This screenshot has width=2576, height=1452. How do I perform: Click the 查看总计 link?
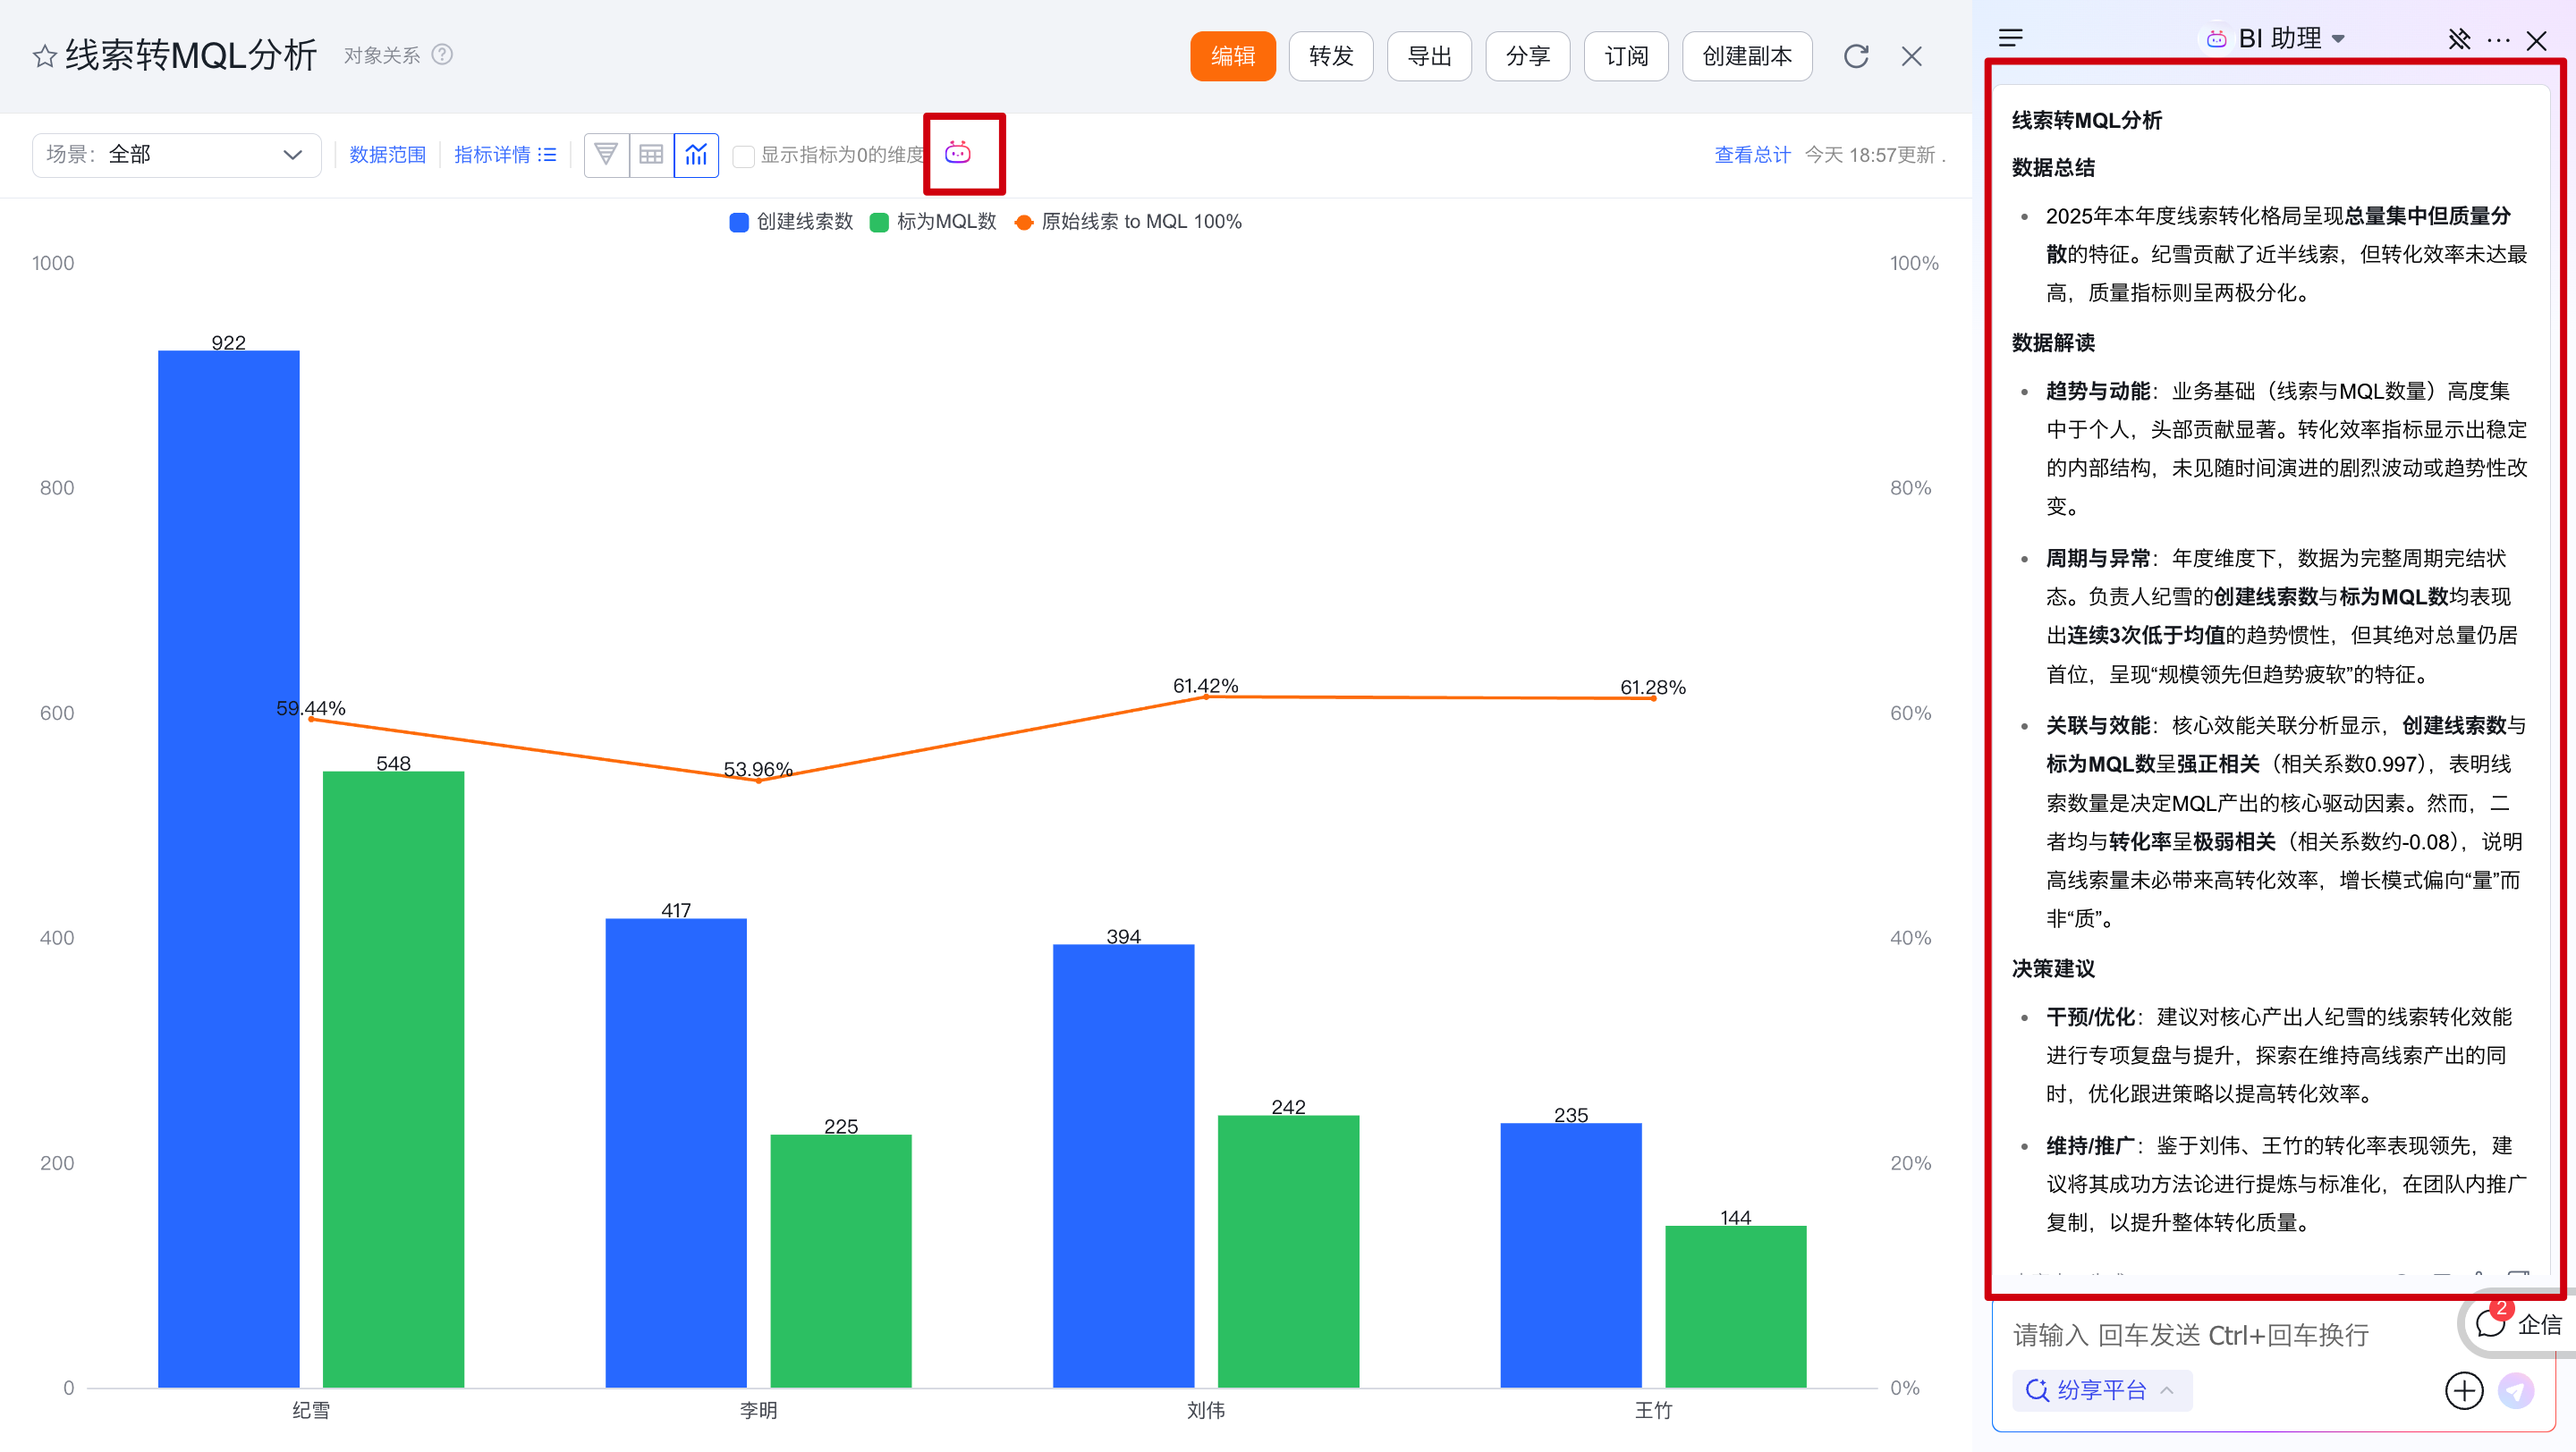click(x=1752, y=155)
